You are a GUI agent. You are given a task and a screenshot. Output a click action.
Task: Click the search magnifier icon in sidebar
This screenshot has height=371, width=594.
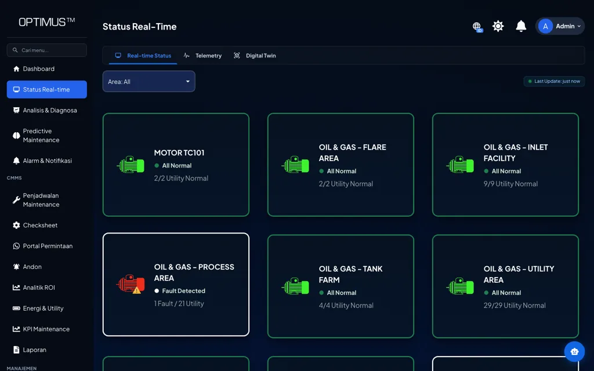15,50
